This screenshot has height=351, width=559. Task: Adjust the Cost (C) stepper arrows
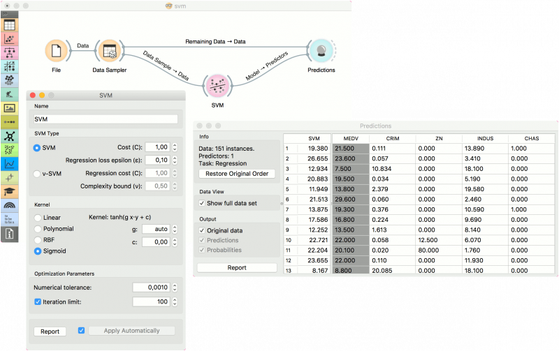[174, 147]
